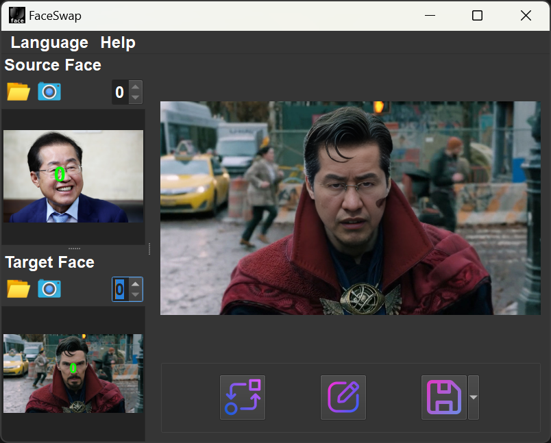This screenshot has width=551, height=443.
Task: Close the FaceSwap window
Action: click(526, 16)
